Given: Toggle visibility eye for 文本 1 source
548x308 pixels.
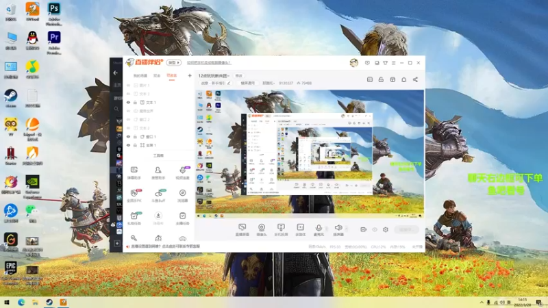Looking at the screenshot, I should [x=128, y=102].
